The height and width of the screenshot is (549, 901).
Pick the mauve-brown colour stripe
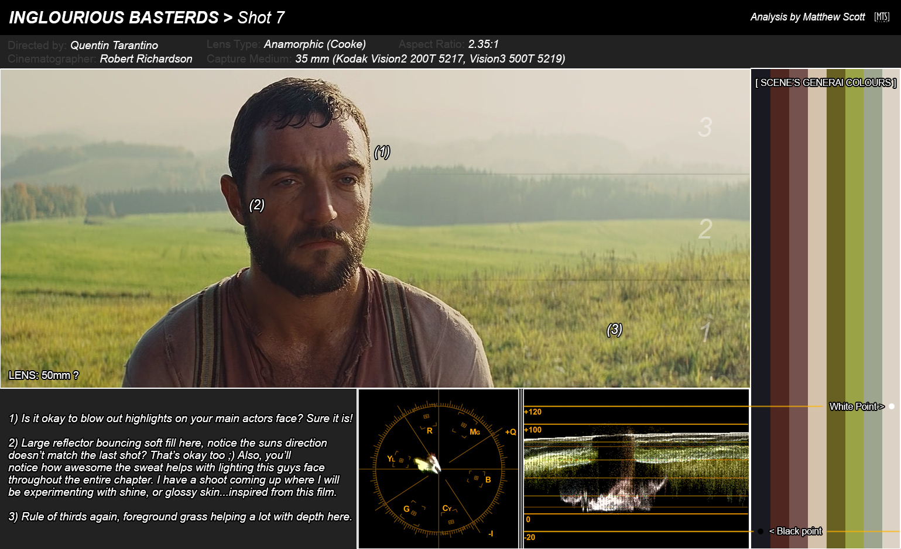click(799, 309)
